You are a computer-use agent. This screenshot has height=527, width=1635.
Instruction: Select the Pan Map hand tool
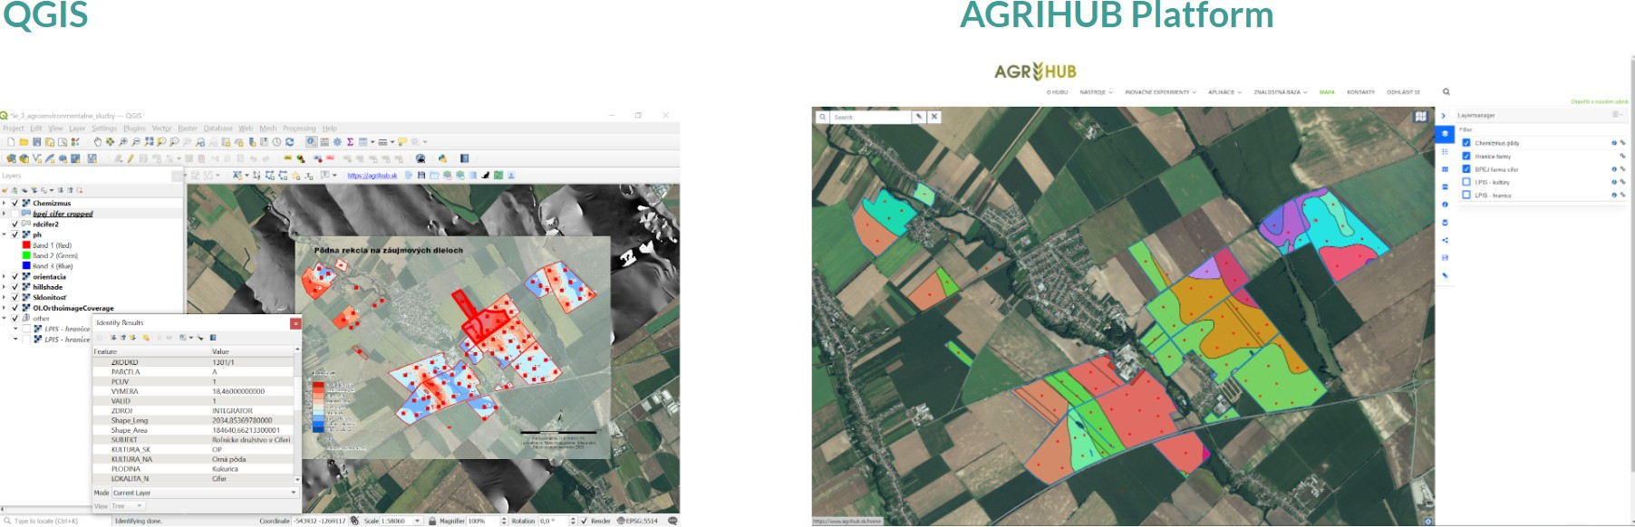click(97, 142)
